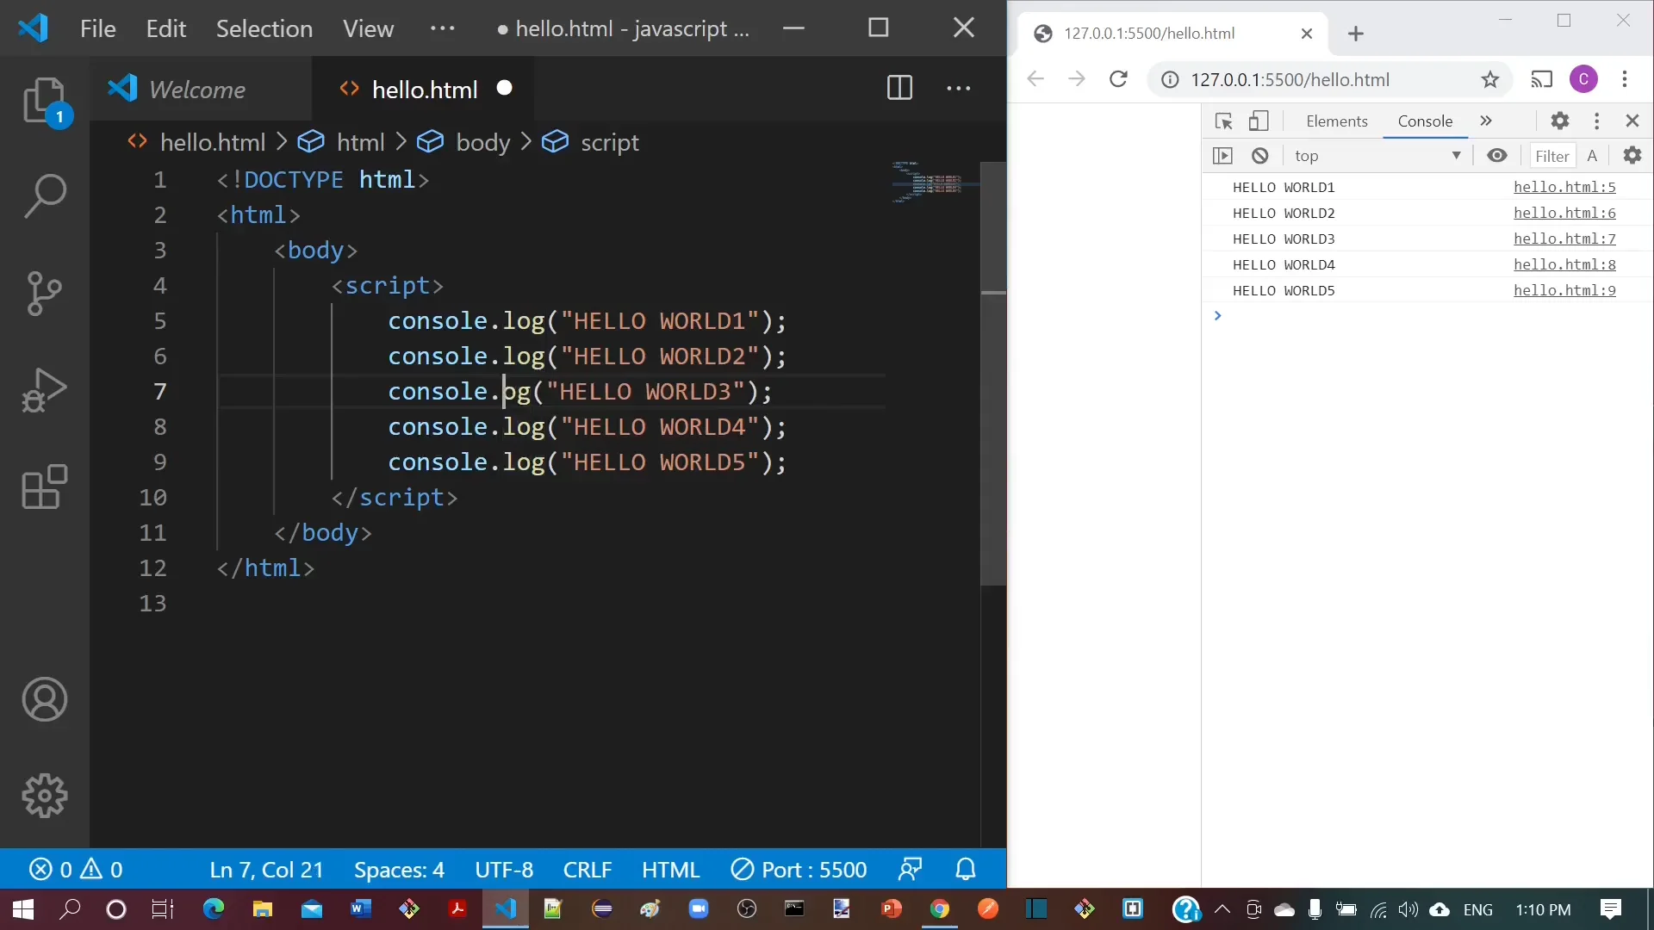Screen dimensions: 1654x930
Task: Reload the page in the browser
Action: (1118, 79)
